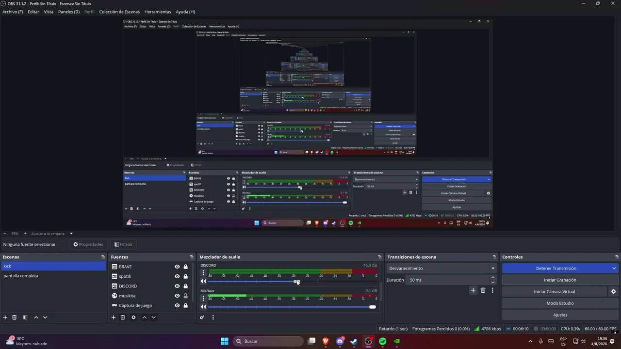Open the Paneles (D) menu
Viewport: 621px width, 349px height.
pos(69,12)
